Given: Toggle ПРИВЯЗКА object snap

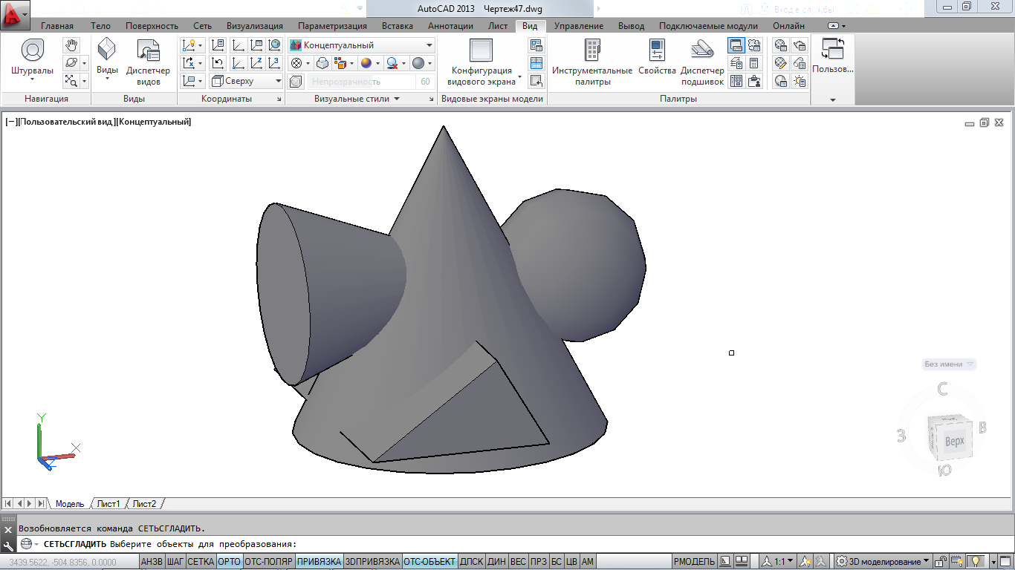Looking at the screenshot, I should pos(319,562).
